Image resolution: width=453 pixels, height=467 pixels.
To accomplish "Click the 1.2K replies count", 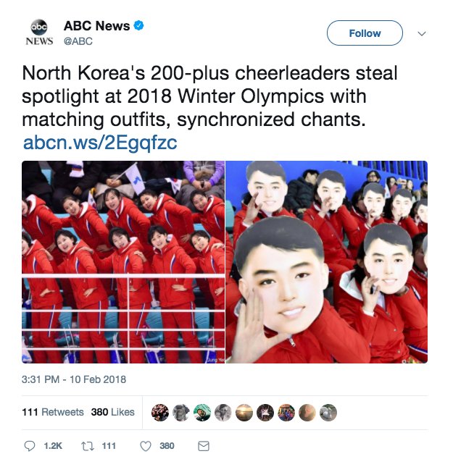I will tap(53, 446).
